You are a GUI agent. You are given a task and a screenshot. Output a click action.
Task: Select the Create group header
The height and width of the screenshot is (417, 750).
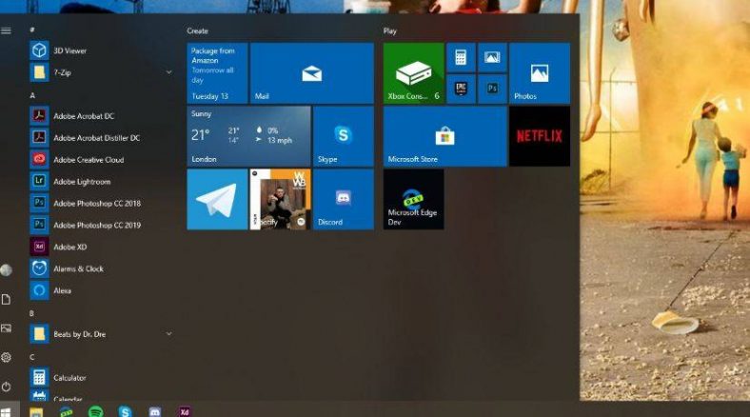click(x=198, y=30)
